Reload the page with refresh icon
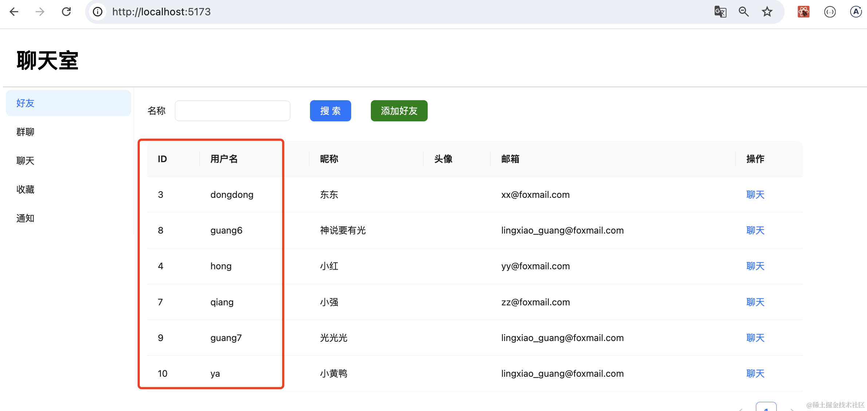867x411 pixels. pos(66,12)
